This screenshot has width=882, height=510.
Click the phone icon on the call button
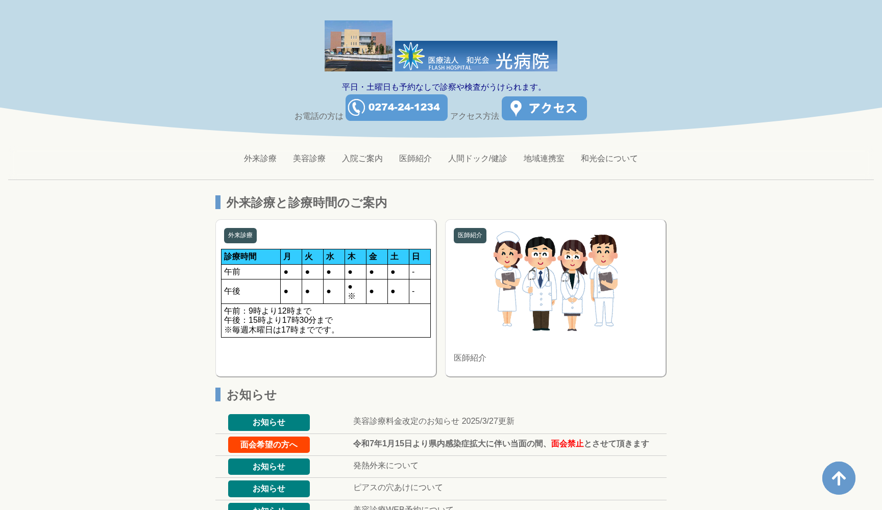(x=356, y=107)
